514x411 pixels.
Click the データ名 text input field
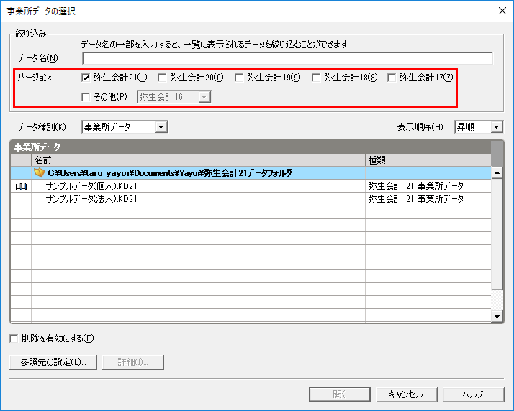click(x=287, y=58)
